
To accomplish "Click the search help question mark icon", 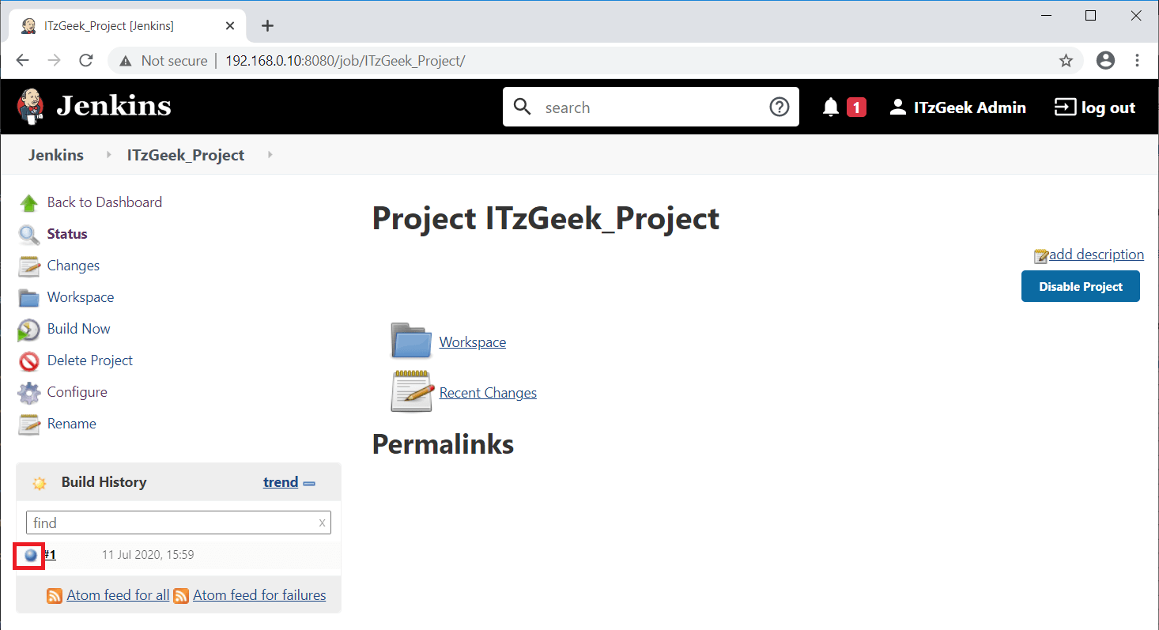I will click(x=780, y=107).
